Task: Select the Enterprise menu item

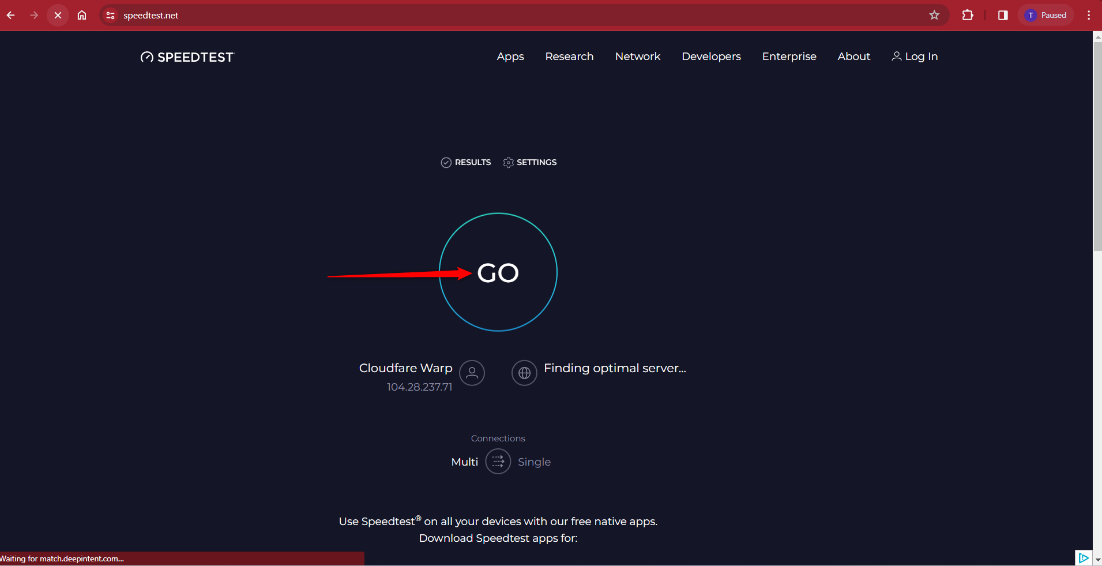Action: coord(789,57)
